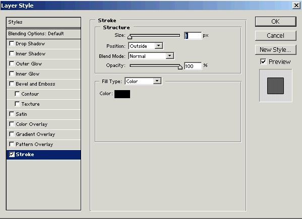Screen dimensions: 302x219
Task: Click the black stroke Color swatch
Action: pos(122,94)
